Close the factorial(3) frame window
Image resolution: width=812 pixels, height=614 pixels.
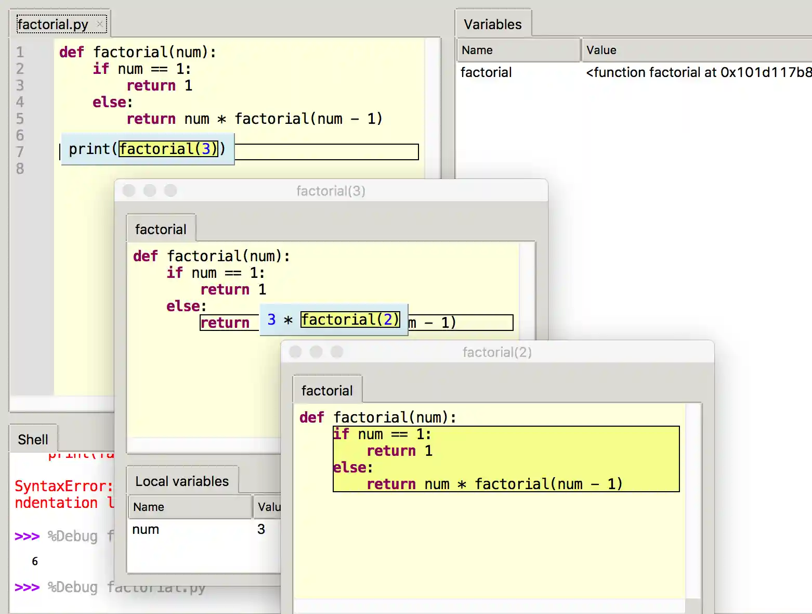pos(129,191)
